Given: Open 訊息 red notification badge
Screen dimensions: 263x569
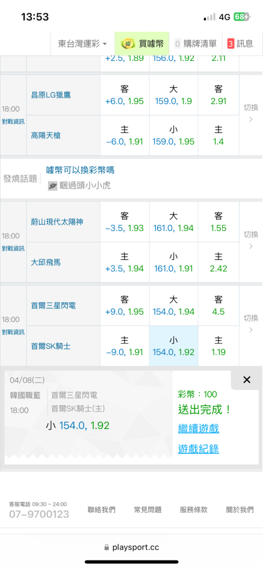Looking at the screenshot, I should pyautogui.click(x=231, y=44).
